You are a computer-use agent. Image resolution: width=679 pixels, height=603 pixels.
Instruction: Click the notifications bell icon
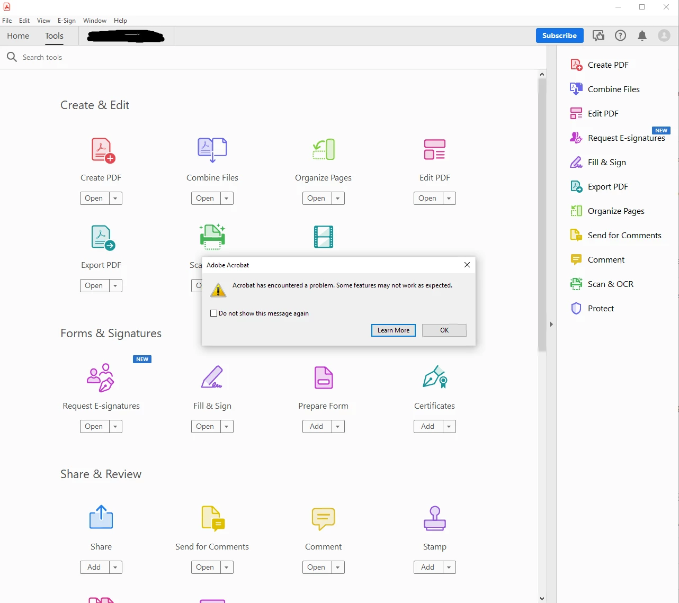642,35
